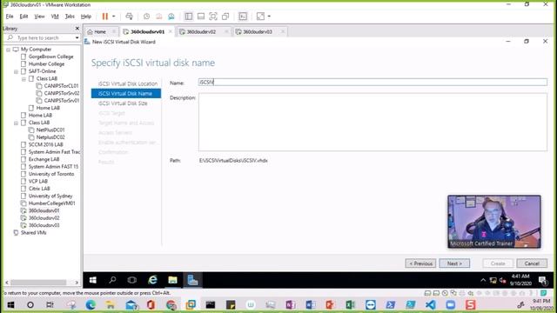Go to iSCSI Virtual Disk Location step
Screen dimensions: 557x313
pyautogui.click(x=128, y=83)
